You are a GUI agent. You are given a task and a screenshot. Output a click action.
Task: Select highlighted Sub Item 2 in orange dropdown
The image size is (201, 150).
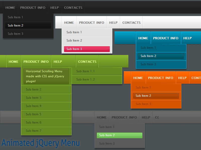pos(156,96)
